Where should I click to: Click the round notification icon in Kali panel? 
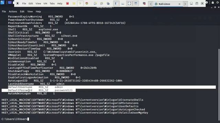(207, 2)
